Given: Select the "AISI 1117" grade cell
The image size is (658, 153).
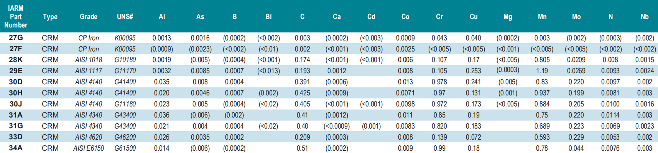Looking at the screenshot, I should click(89, 71).
